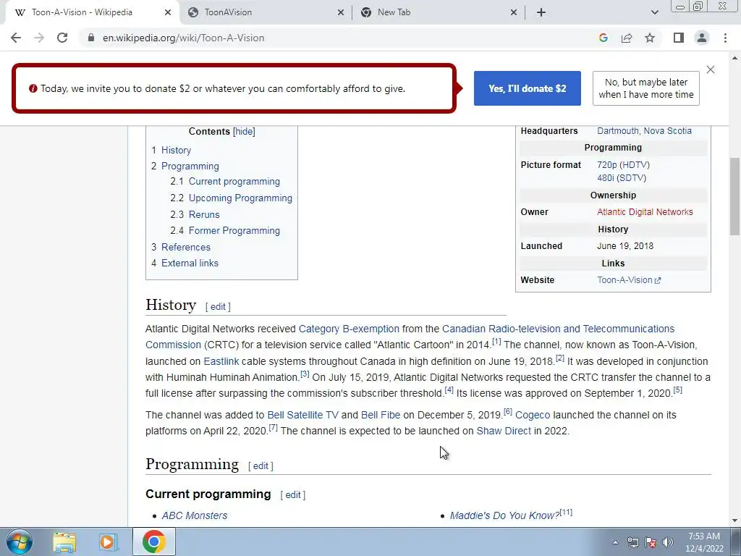This screenshot has width=741, height=556.
Task: Open Windows Media Player taskbar icon
Action: [x=109, y=542]
